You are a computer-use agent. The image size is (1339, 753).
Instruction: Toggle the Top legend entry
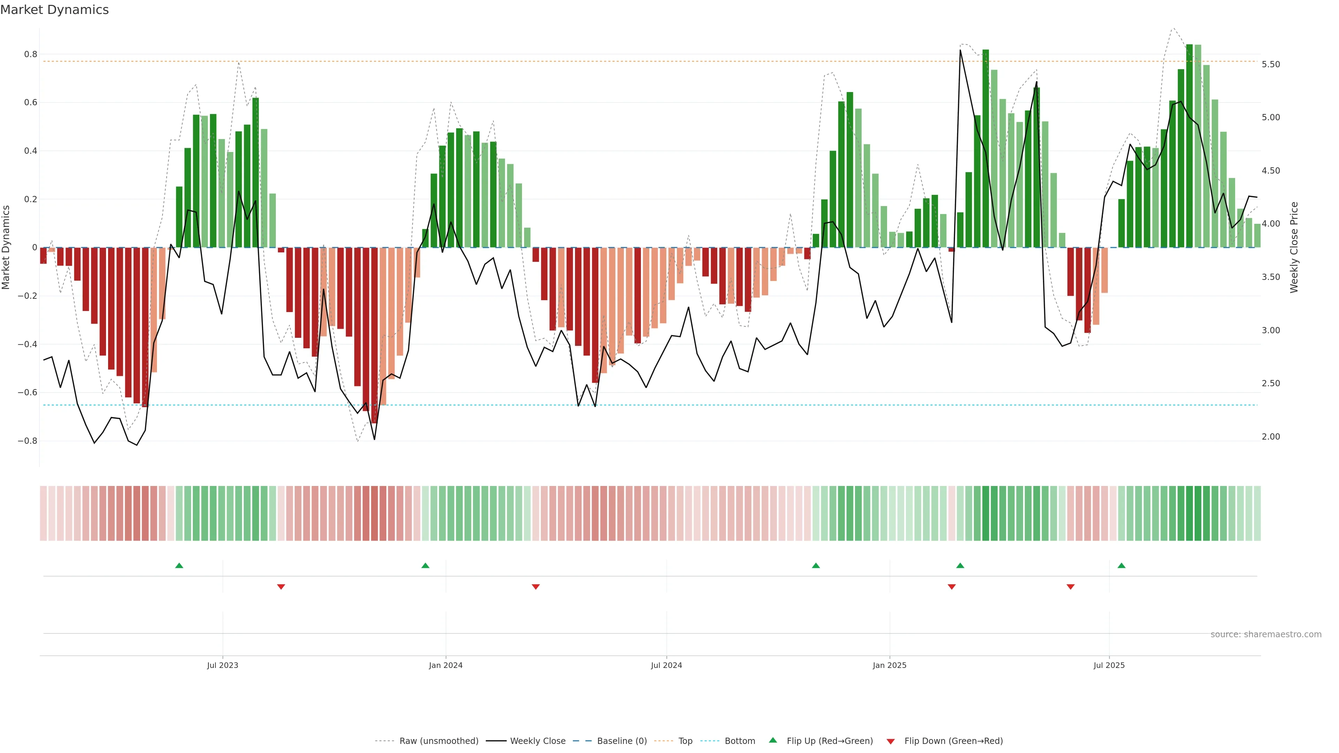coord(685,741)
